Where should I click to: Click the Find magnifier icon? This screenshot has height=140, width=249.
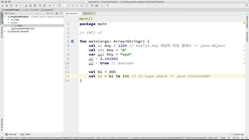[40, 6]
